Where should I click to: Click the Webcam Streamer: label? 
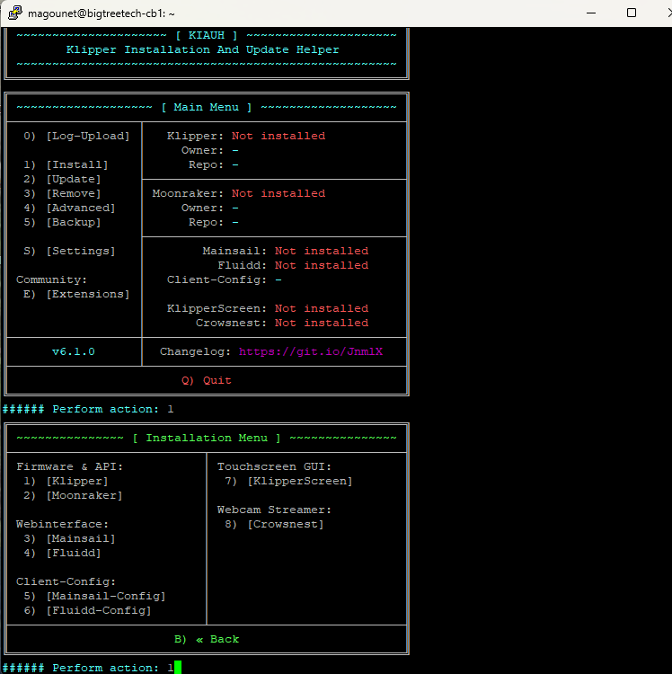tap(274, 510)
